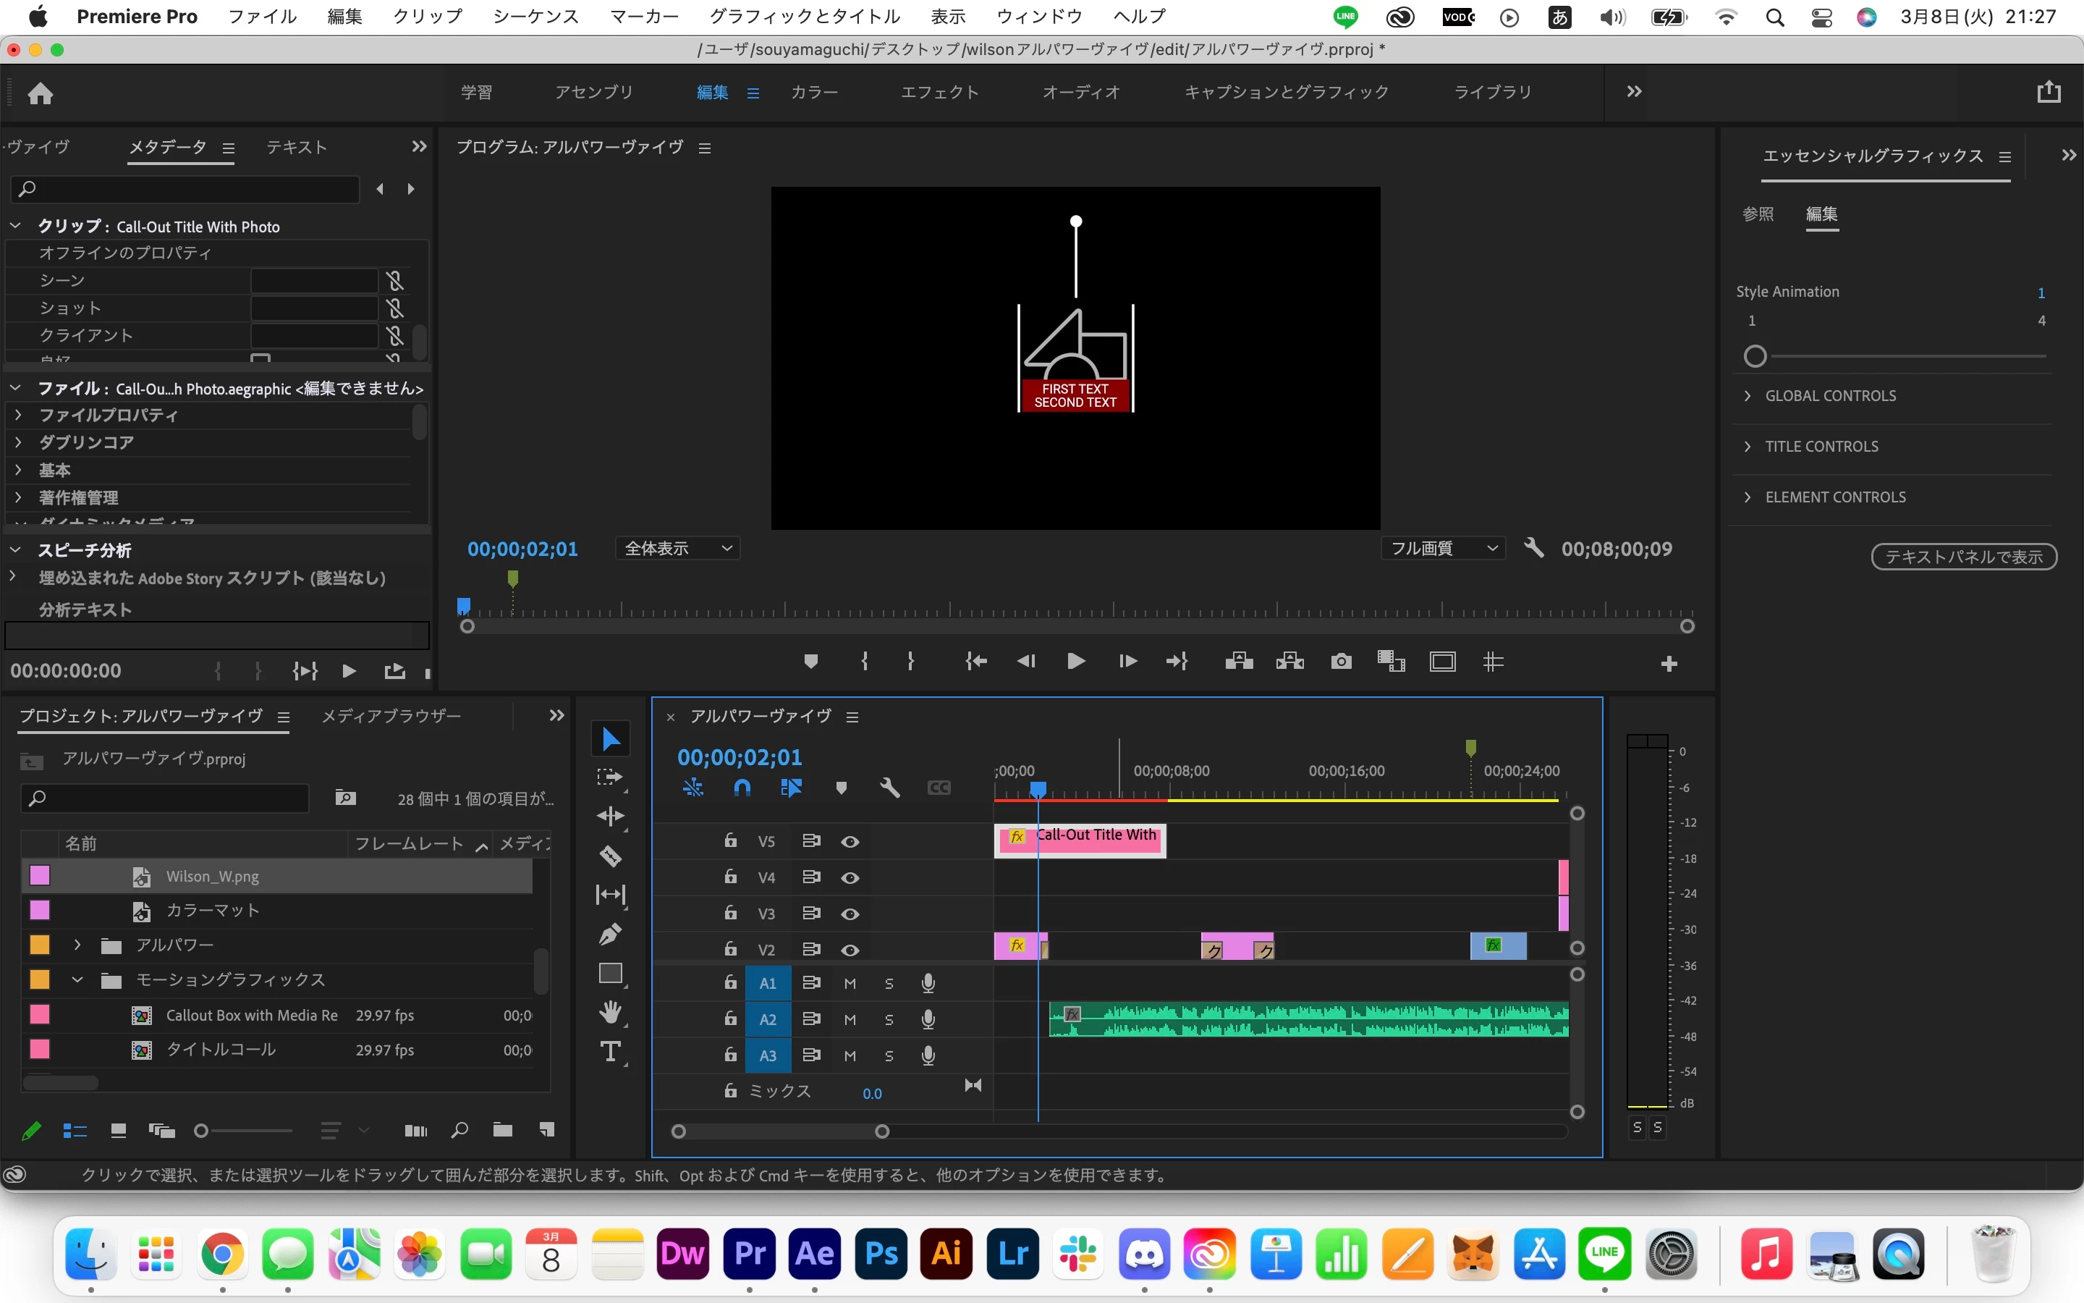Click the Style Animation slider handle
This screenshot has width=2084, height=1303.
[1755, 356]
